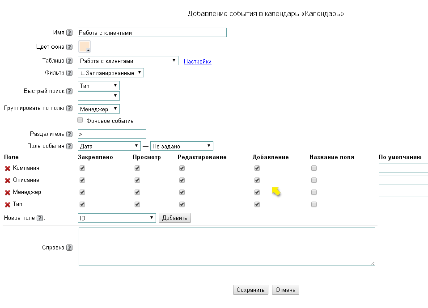Toggle Название поля checkbox for Компания
The height and width of the screenshot is (308, 428).
click(314, 168)
